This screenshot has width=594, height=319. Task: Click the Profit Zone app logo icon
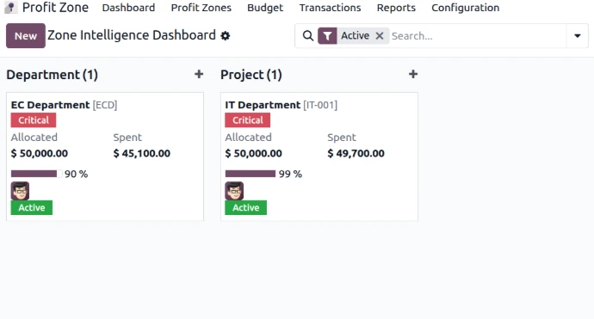pos(11,7)
